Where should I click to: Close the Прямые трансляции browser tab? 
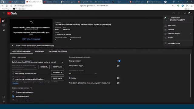pos(41,2)
